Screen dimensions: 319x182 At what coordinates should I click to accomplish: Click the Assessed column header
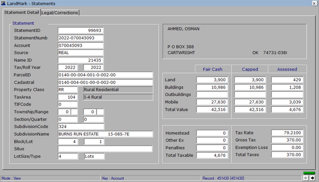(x=287, y=69)
